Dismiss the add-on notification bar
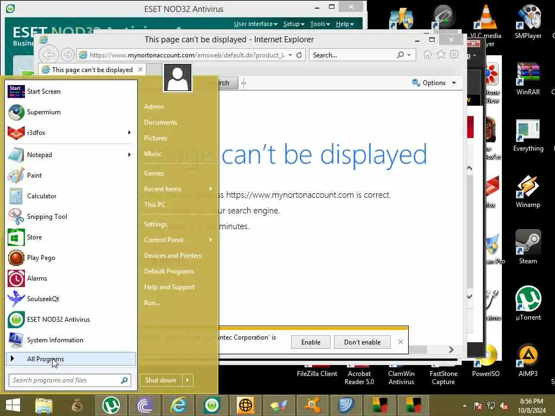 [x=401, y=342]
